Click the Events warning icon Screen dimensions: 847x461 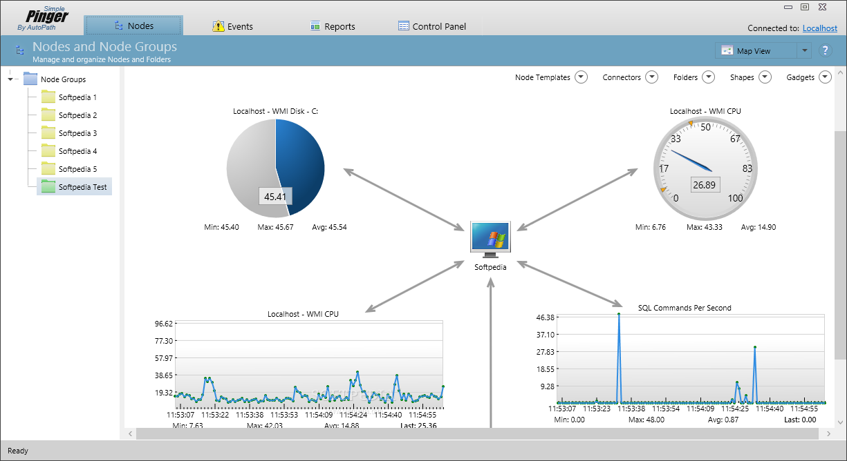point(218,26)
